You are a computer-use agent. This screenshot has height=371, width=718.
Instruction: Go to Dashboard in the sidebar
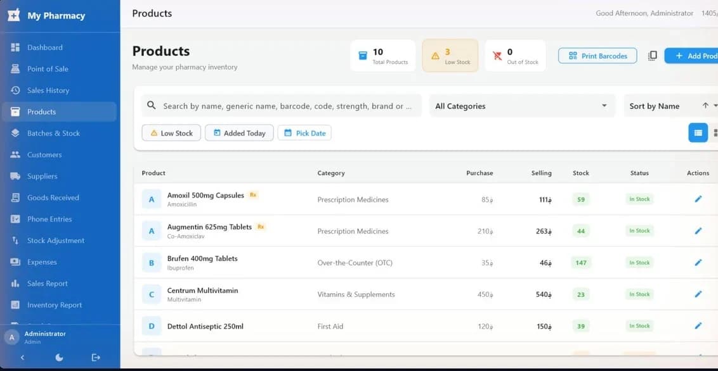tap(59, 47)
